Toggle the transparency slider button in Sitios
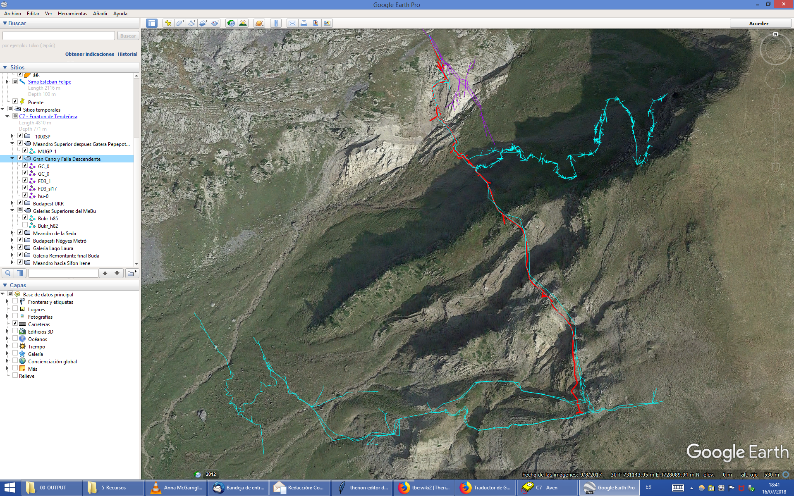 pyautogui.click(x=20, y=273)
